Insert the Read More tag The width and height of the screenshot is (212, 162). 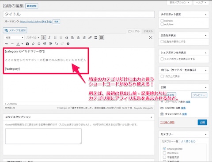click(x=96, y=38)
